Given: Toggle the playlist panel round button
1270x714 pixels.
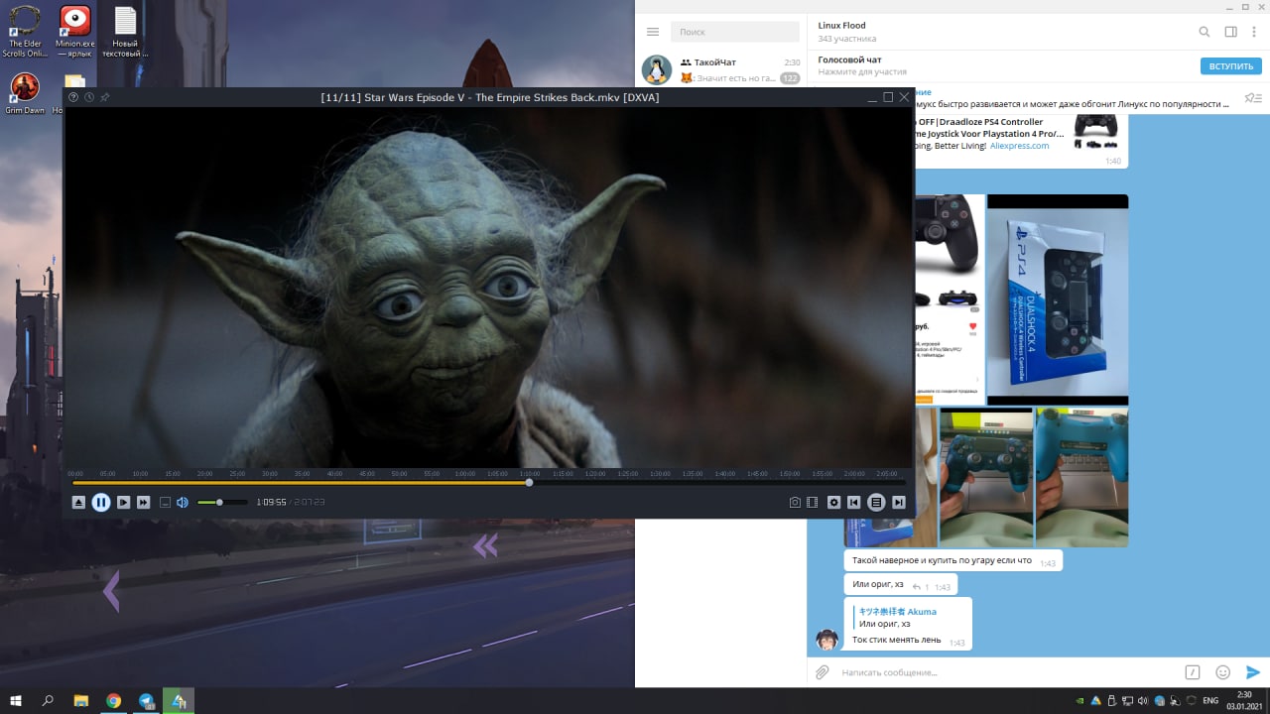Looking at the screenshot, I should click(x=876, y=503).
